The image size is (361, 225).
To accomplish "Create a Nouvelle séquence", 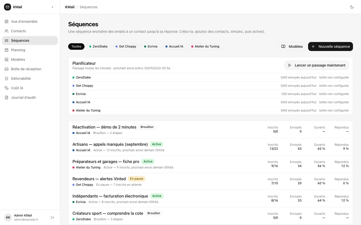I will tap(330, 46).
